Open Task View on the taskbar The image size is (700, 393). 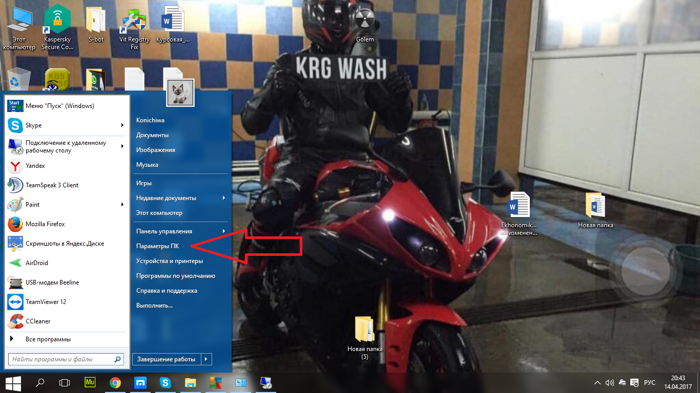[64, 382]
